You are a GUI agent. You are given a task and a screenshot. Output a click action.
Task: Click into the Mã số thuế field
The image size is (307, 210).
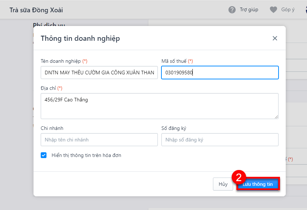[220, 73]
